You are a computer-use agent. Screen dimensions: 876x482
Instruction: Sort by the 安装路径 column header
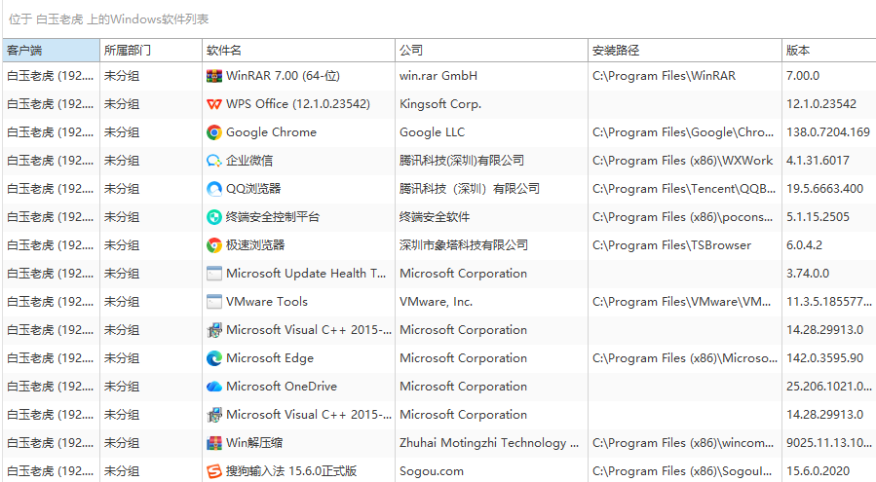685,51
